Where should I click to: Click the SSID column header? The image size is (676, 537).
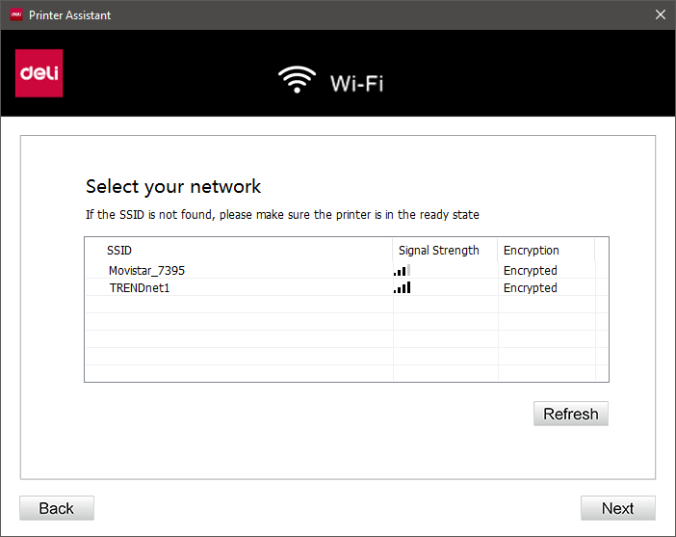pos(119,250)
